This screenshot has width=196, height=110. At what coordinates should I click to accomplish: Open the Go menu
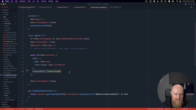(33, 1)
